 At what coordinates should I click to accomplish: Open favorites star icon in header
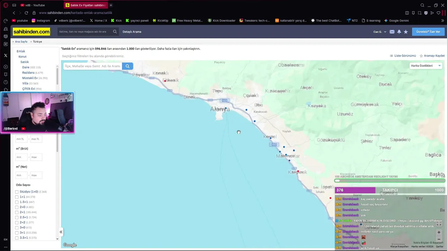405,32
